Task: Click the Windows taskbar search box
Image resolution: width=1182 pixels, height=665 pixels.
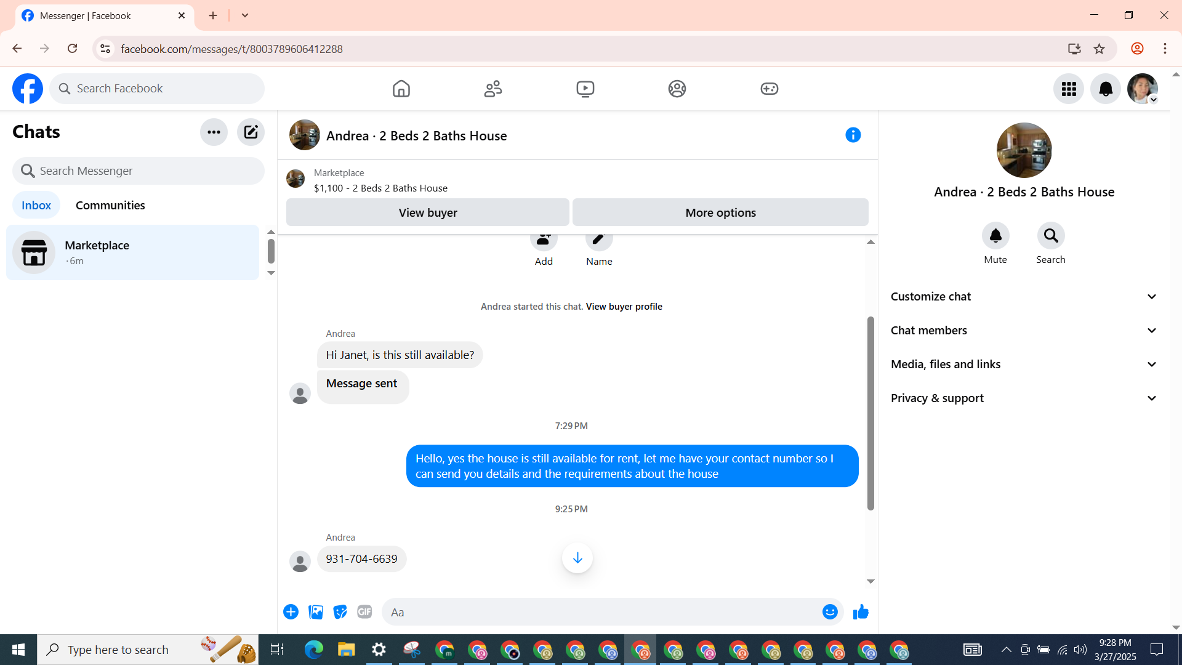Action: click(x=148, y=650)
